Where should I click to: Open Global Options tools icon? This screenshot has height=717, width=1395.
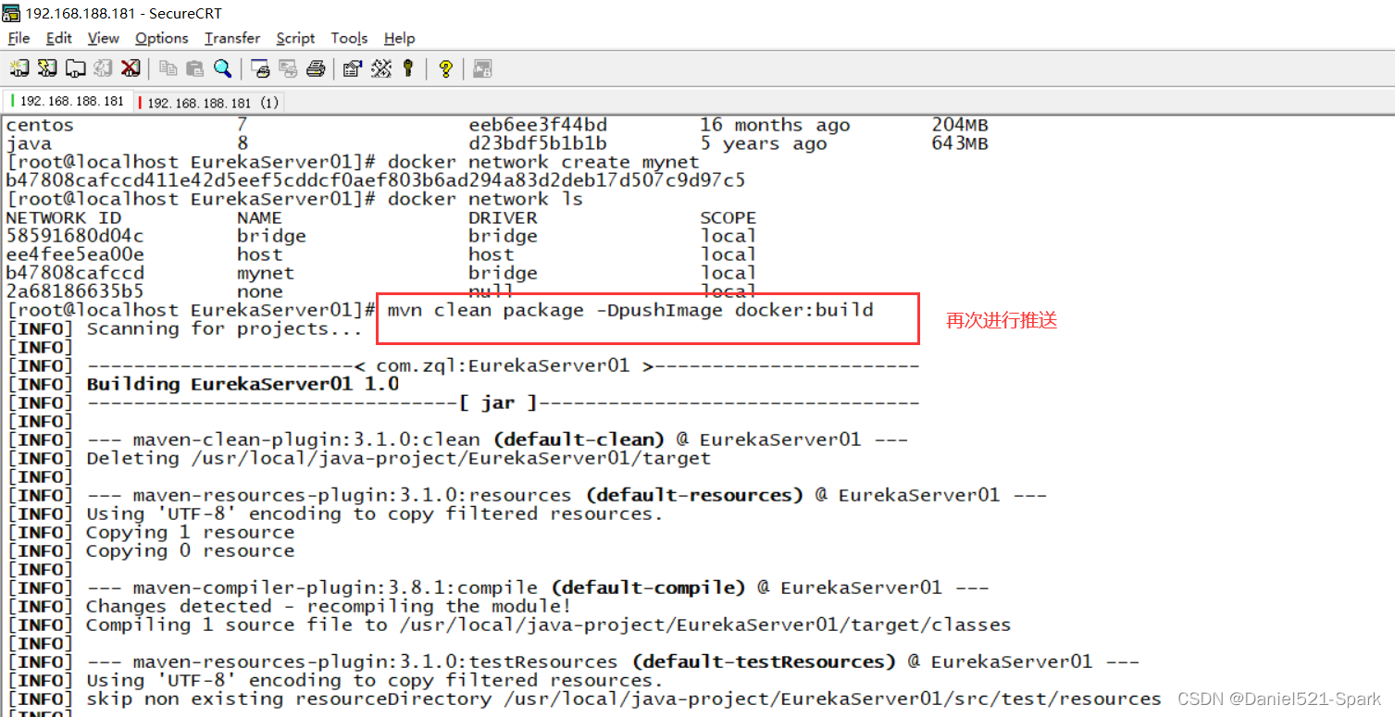[x=380, y=68]
